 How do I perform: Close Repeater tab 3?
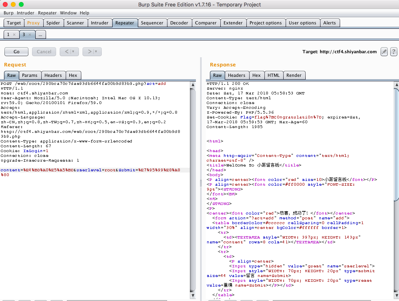click(30, 34)
